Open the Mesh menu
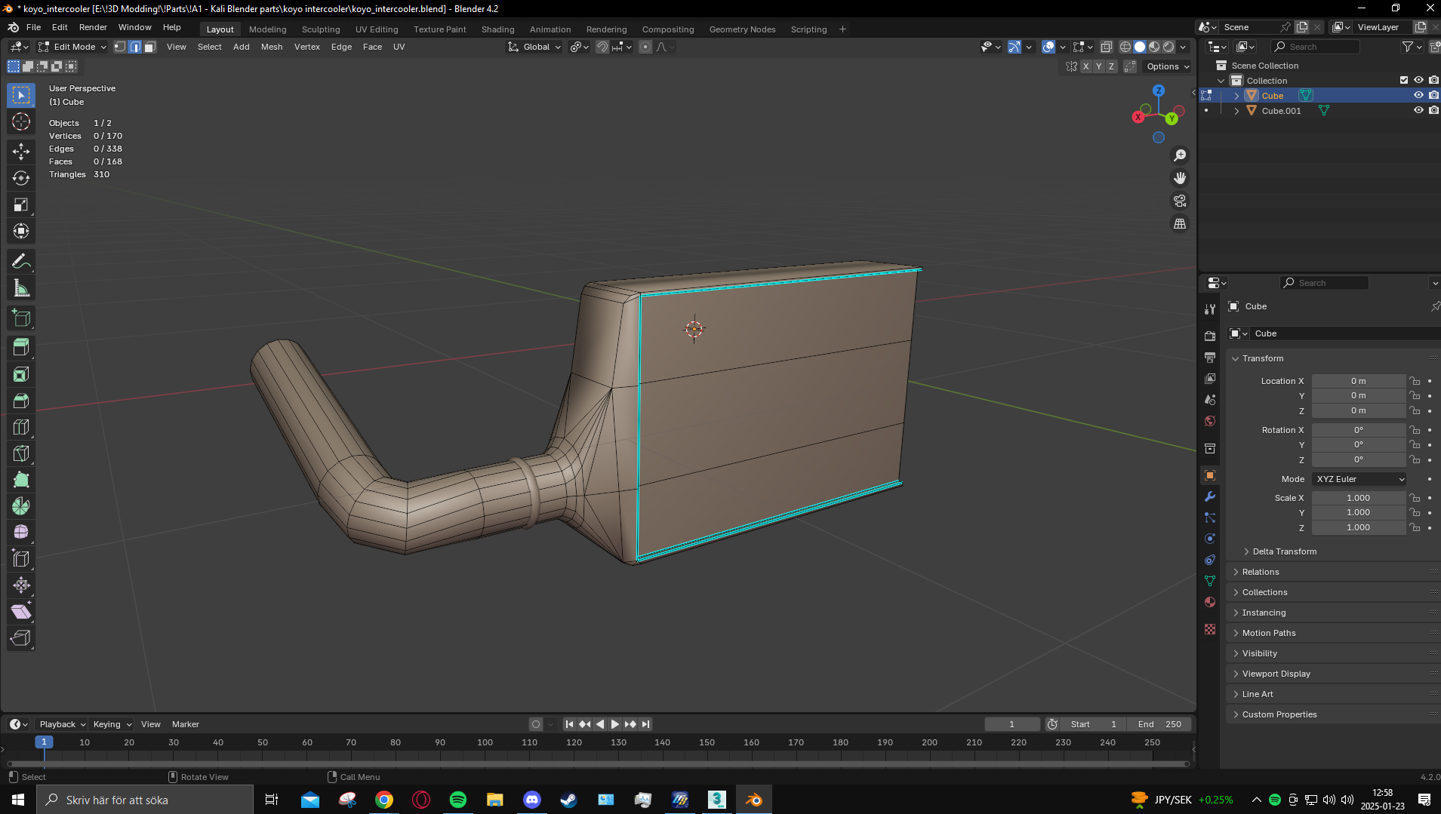1441x814 pixels. pyautogui.click(x=272, y=47)
